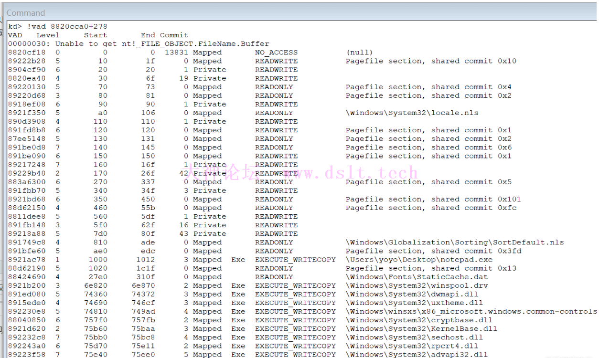Click the SortDefault.nls path entry
The image size is (599, 358).
(x=454, y=242)
